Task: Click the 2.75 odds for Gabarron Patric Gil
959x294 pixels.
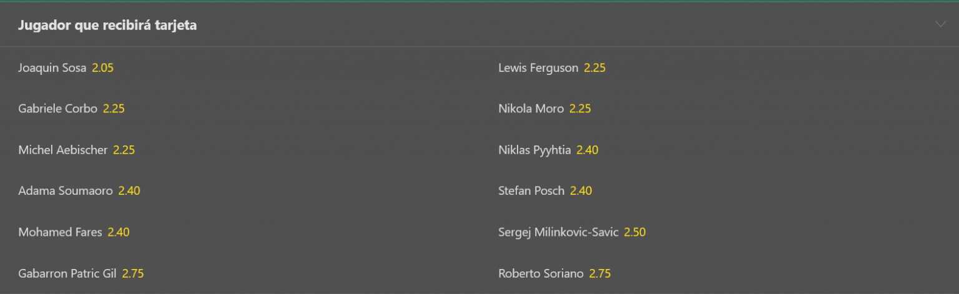Action: click(x=133, y=273)
